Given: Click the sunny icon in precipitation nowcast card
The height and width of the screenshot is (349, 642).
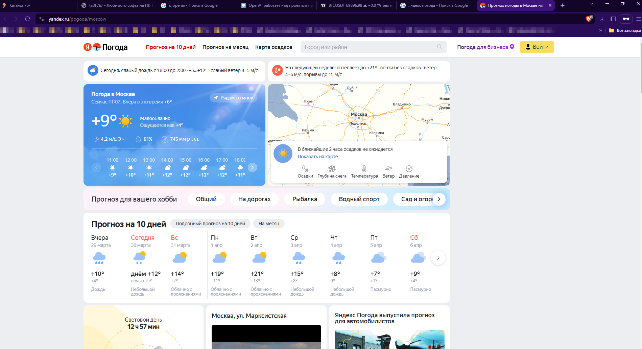Looking at the screenshot, I should coord(283,154).
